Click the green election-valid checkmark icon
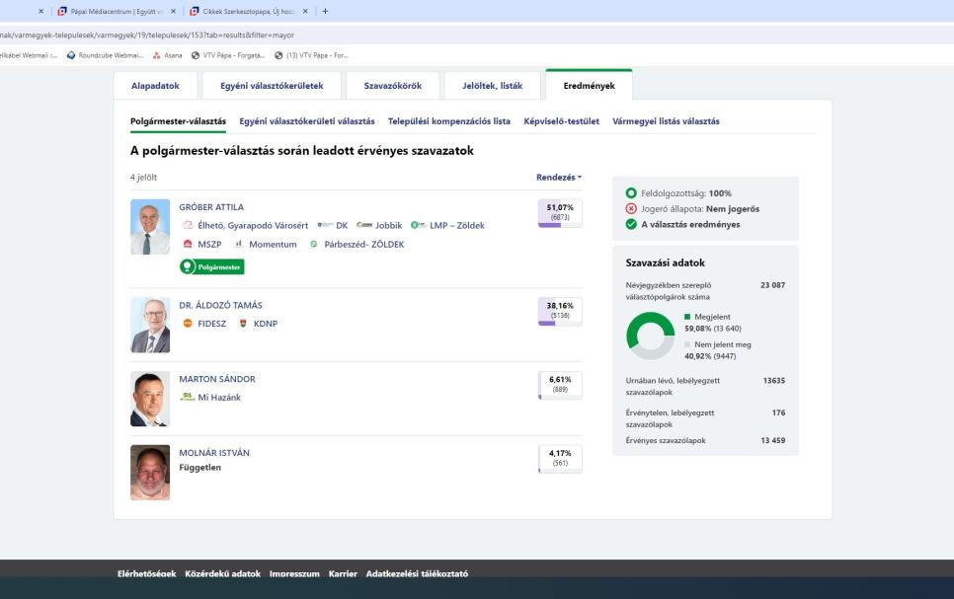The width and height of the screenshot is (954, 599). click(631, 224)
